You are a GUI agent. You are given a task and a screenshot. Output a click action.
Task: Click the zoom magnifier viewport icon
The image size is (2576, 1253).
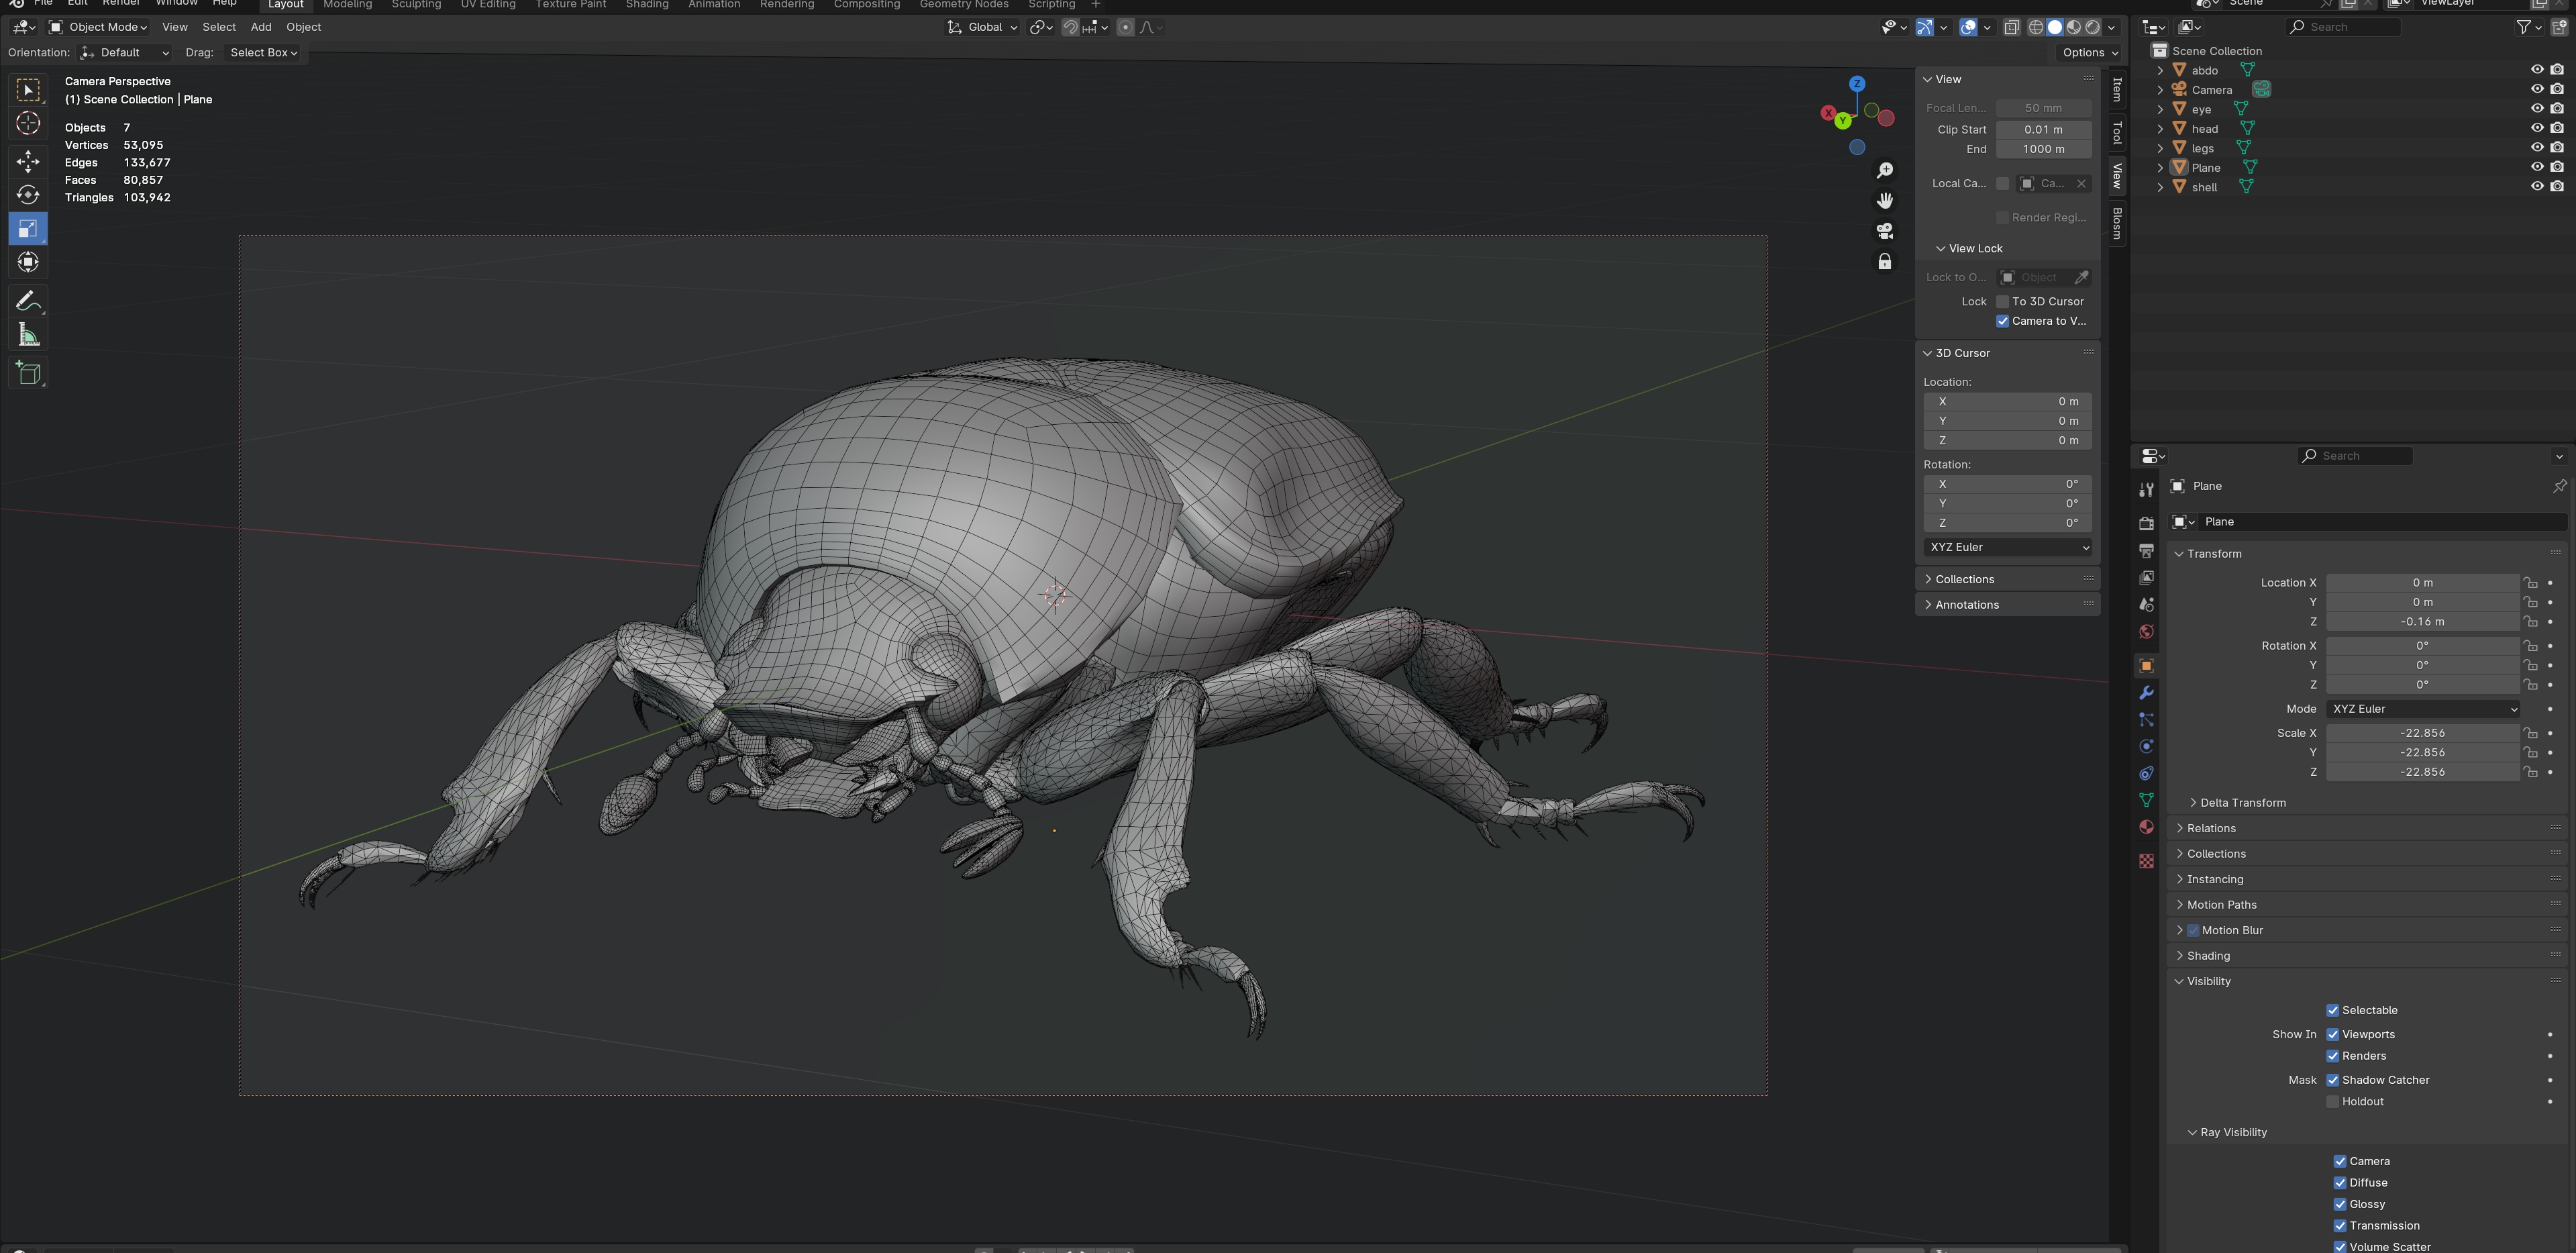pos(1885,171)
